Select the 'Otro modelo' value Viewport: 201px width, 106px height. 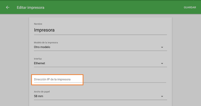point(42,47)
